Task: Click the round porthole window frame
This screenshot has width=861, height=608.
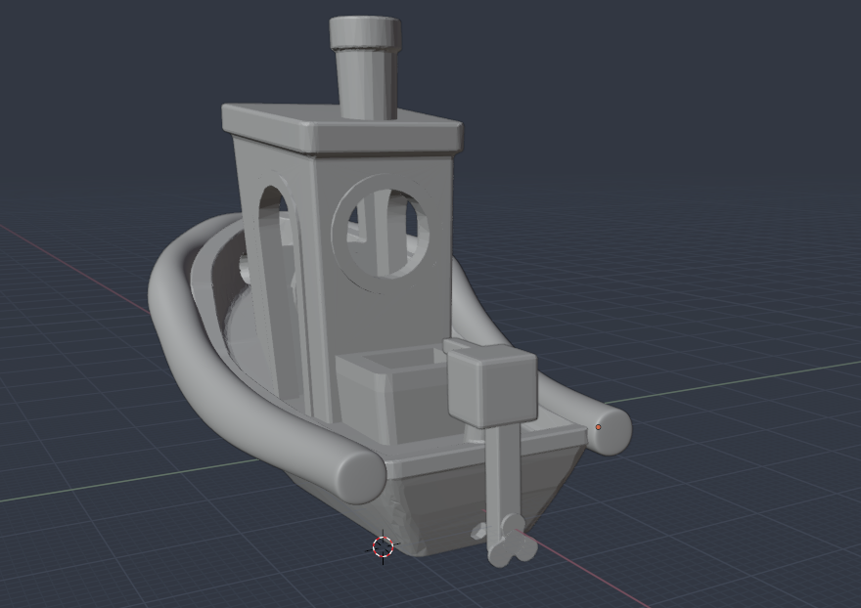Action: coord(383,234)
